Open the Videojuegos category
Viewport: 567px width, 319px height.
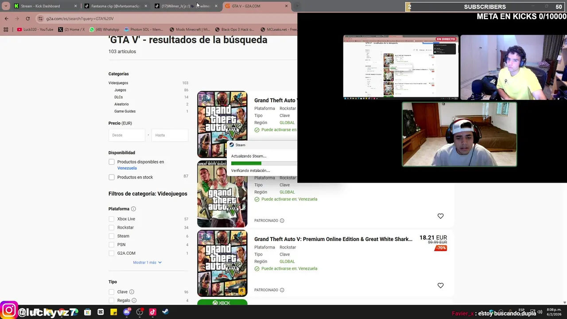click(x=118, y=83)
